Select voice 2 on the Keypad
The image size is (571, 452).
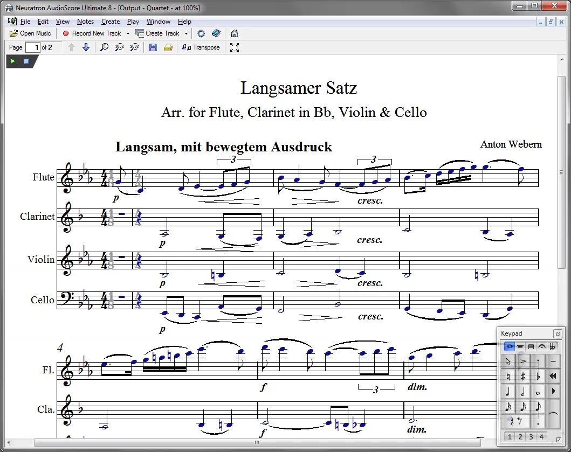(520, 437)
